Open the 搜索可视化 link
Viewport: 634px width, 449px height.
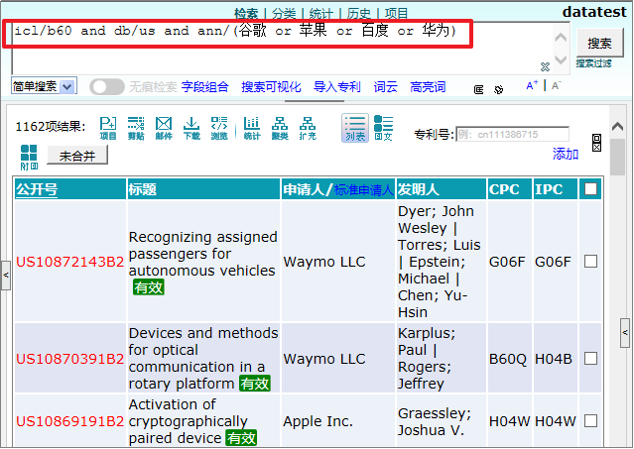coord(271,87)
